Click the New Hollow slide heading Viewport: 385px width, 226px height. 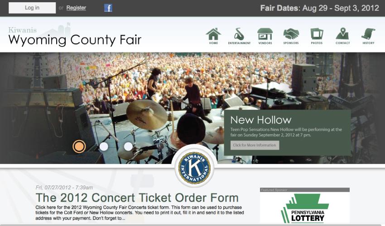261,120
